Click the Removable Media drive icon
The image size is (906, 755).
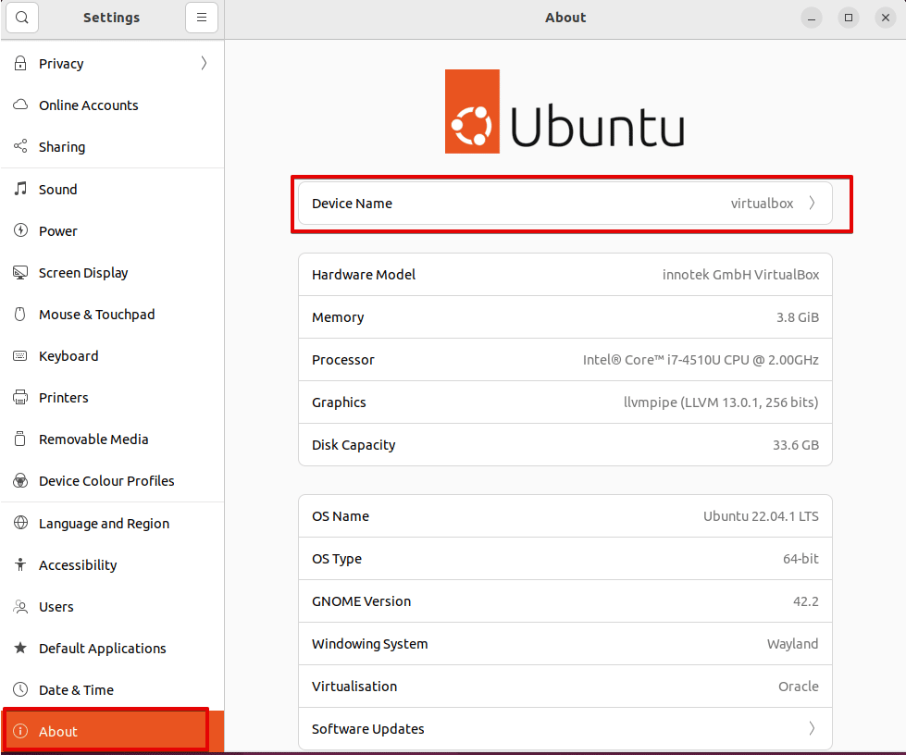[20, 439]
